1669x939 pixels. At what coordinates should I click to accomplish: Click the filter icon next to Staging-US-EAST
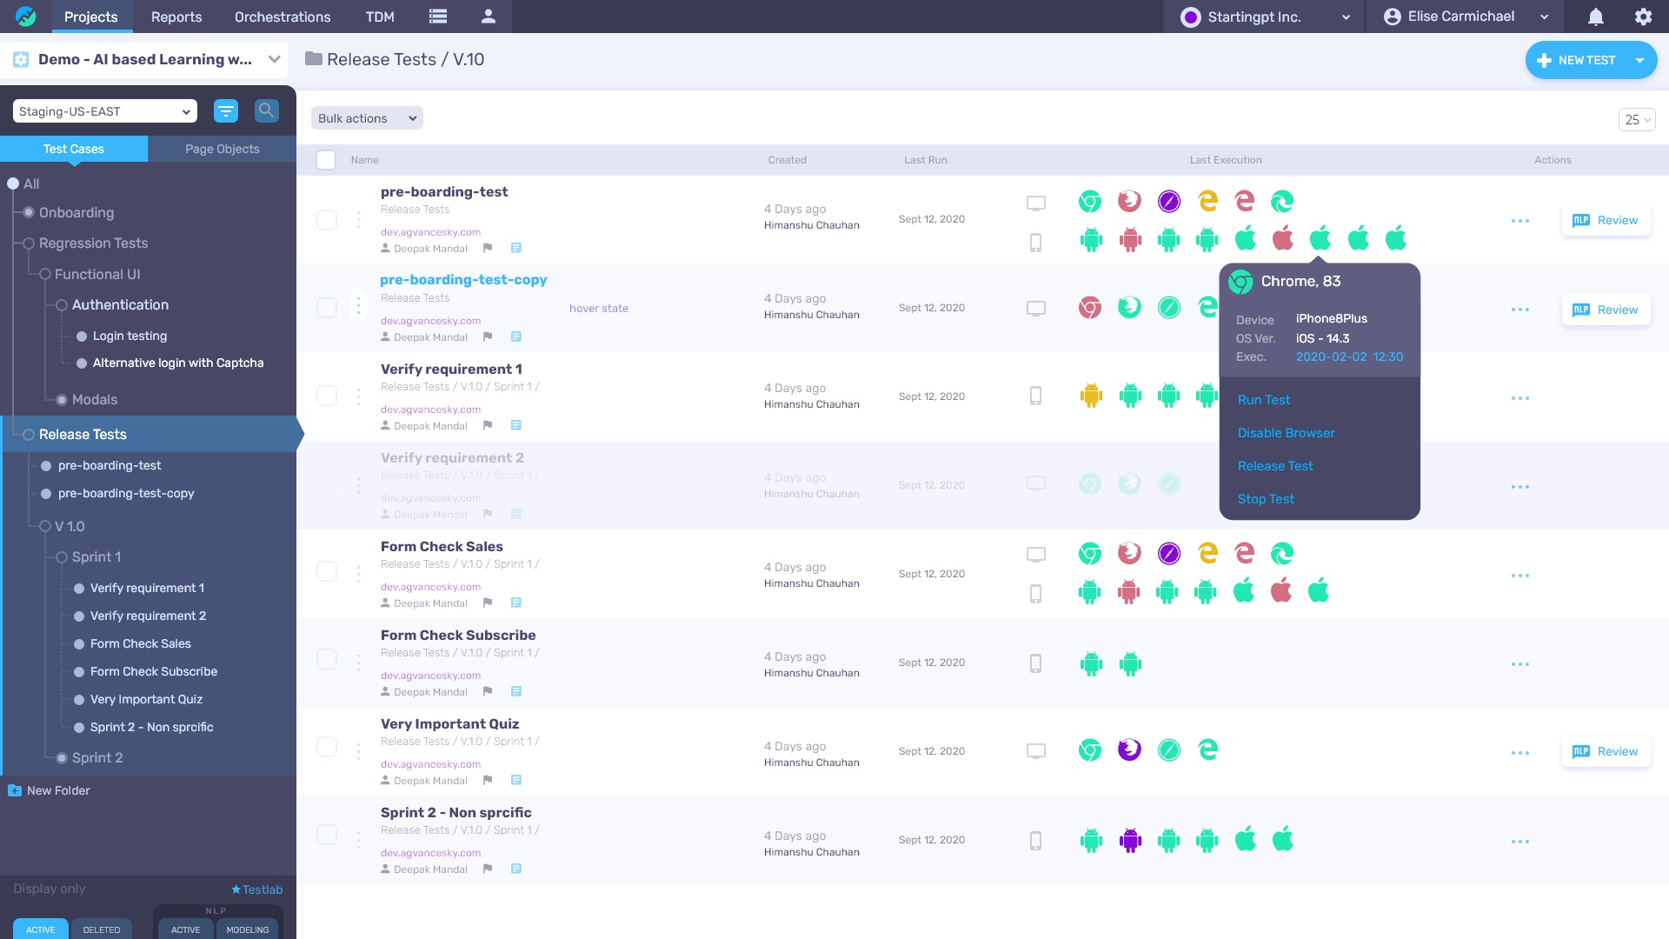point(226,110)
